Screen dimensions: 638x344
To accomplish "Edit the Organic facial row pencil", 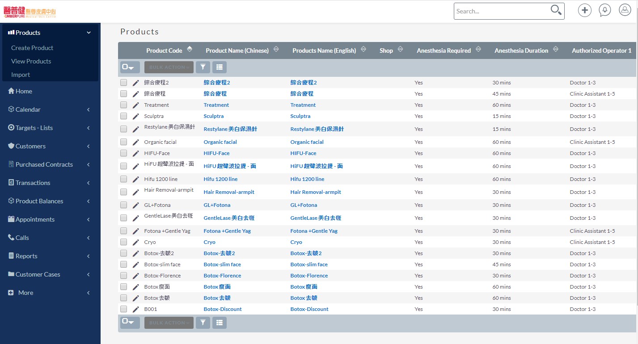I will pos(136,142).
